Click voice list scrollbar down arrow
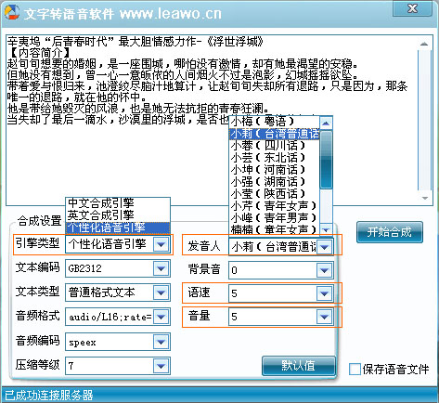 coord(326,229)
